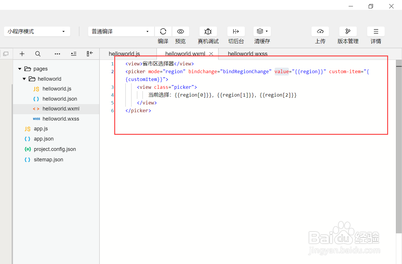Open the details hamburger icon
Viewport: 402px width, 264px height.
tap(376, 31)
